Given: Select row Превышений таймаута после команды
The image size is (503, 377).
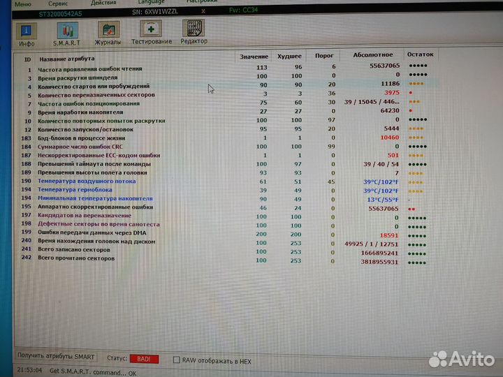Looking at the screenshot, I should point(226,164).
